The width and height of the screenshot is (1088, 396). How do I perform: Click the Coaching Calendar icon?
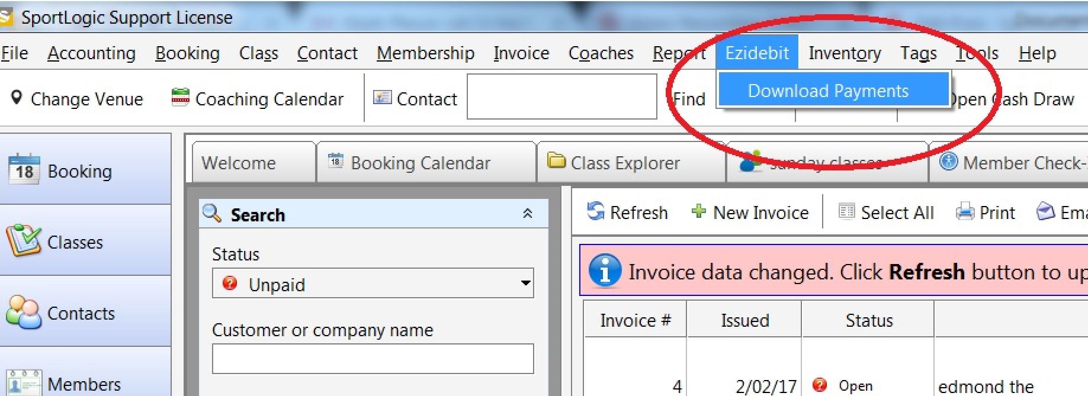point(180,96)
